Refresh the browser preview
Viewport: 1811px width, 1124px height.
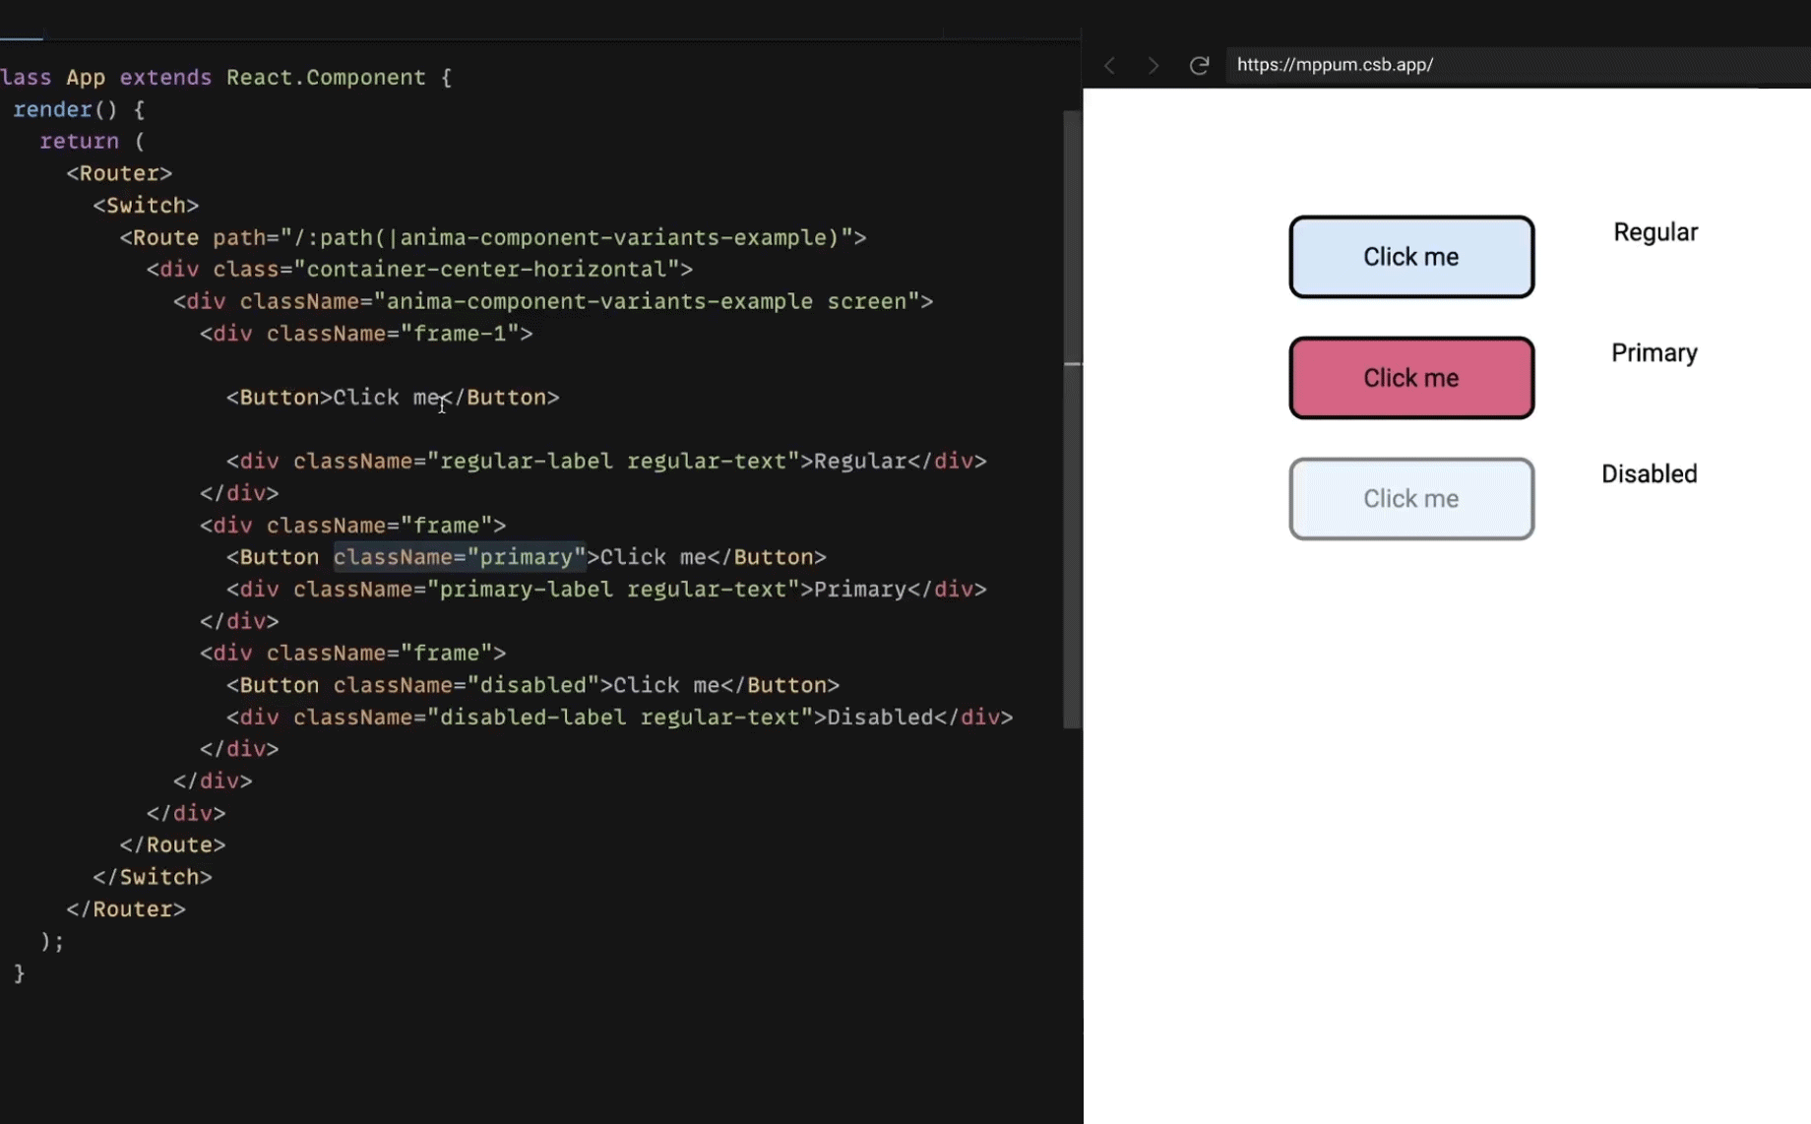click(x=1199, y=65)
